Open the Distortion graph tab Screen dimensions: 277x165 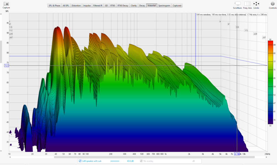click(x=76, y=5)
